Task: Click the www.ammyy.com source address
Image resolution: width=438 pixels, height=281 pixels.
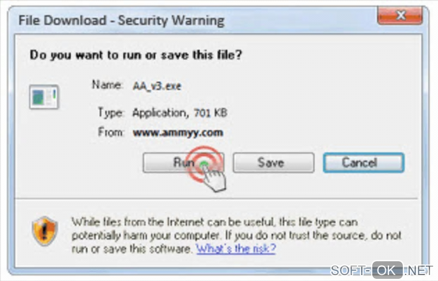Action: [x=178, y=133]
